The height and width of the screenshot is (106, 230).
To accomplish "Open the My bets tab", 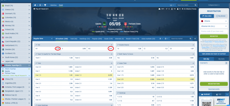I will pyautogui.click(x=221, y=59).
